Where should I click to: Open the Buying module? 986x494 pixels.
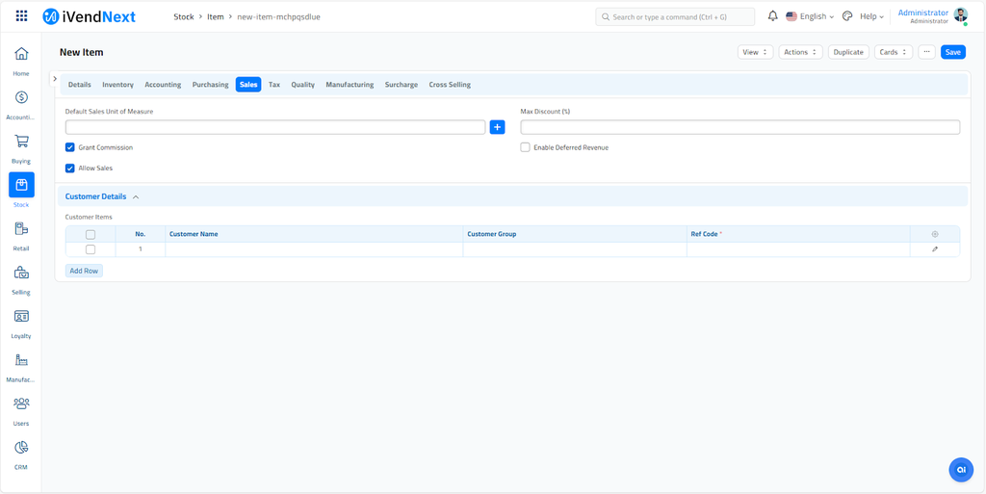(21, 148)
